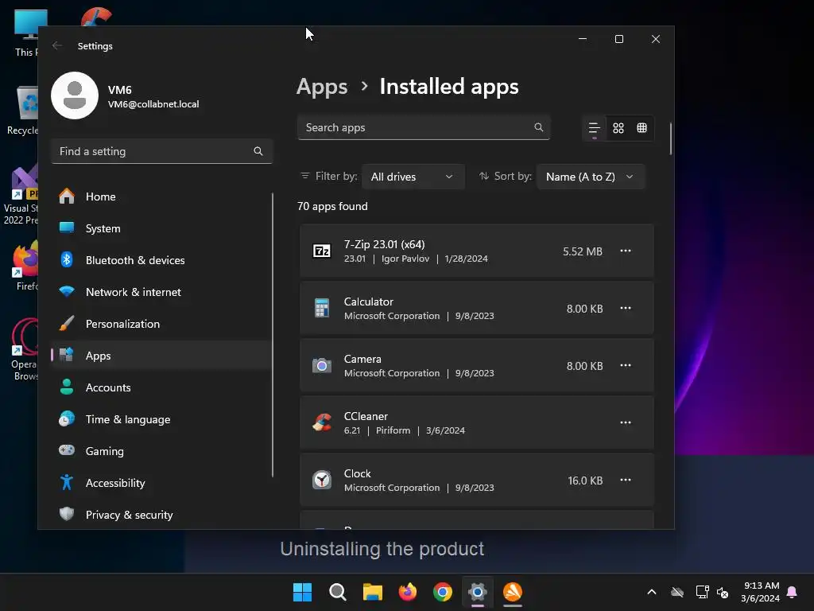Switch to tile view layout

(642, 128)
